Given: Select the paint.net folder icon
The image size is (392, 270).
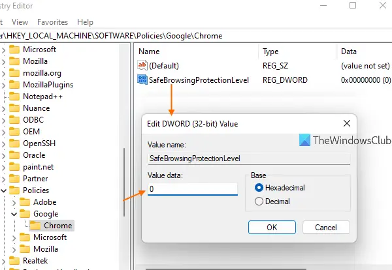Looking at the screenshot, I should [x=14, y=167].
